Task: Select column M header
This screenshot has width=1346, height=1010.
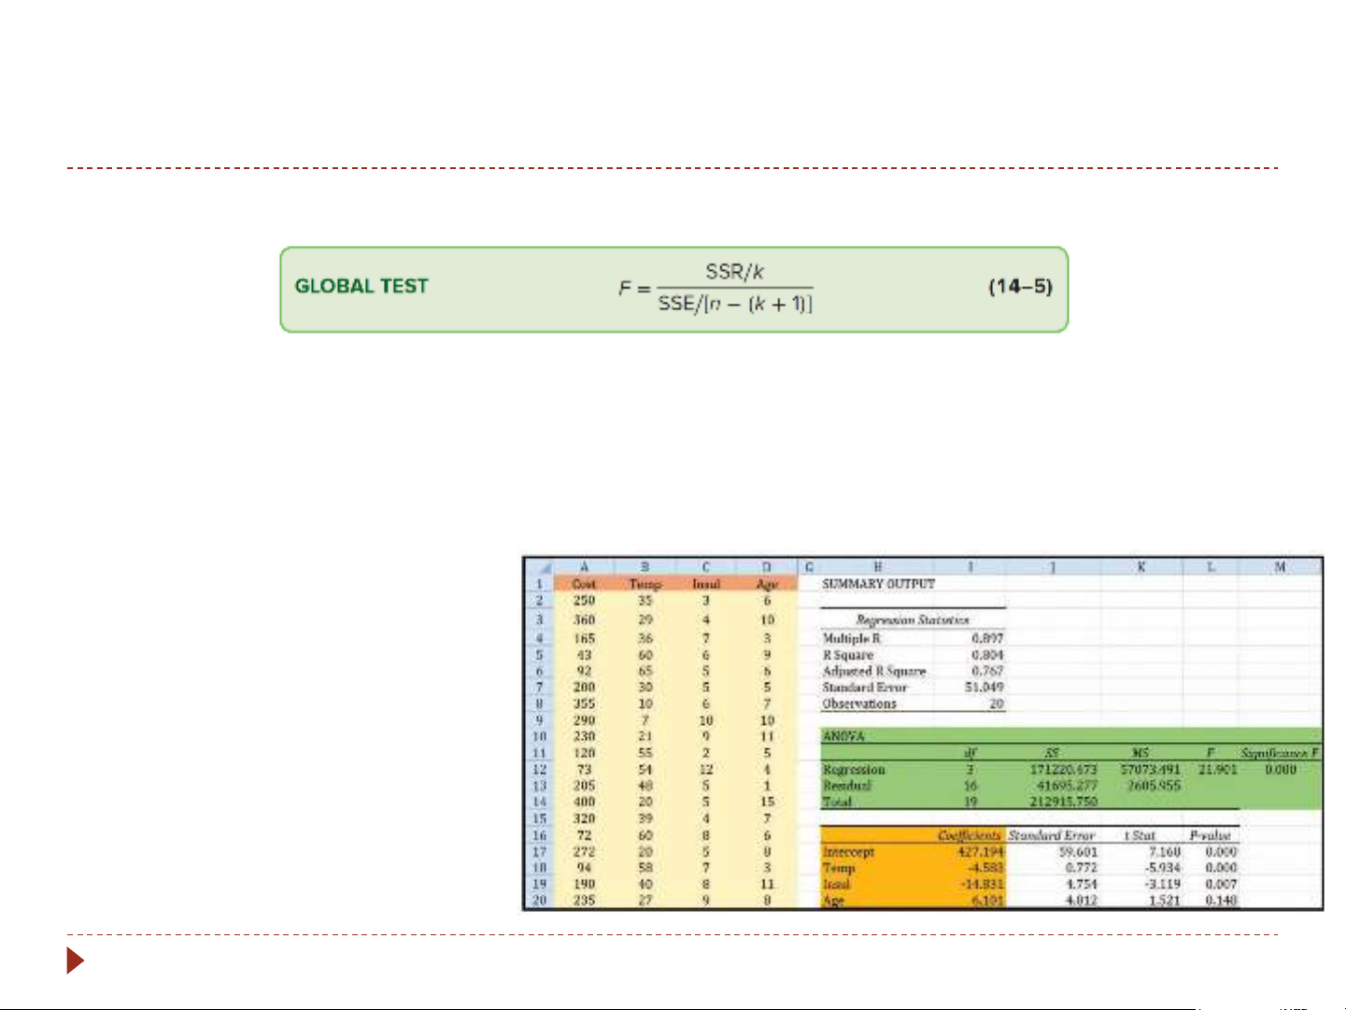Action: pyautogui.click(x=1280, y=566)
